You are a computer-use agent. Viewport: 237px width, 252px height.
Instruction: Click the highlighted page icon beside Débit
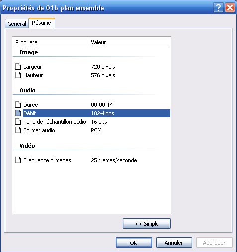pos(18,113)
